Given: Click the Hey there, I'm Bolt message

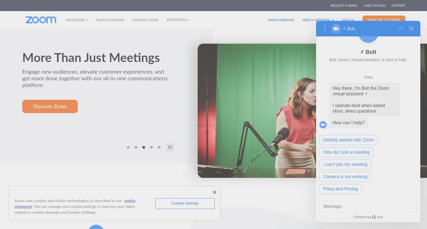Looking at the screenshot, I should coord(364,91).
